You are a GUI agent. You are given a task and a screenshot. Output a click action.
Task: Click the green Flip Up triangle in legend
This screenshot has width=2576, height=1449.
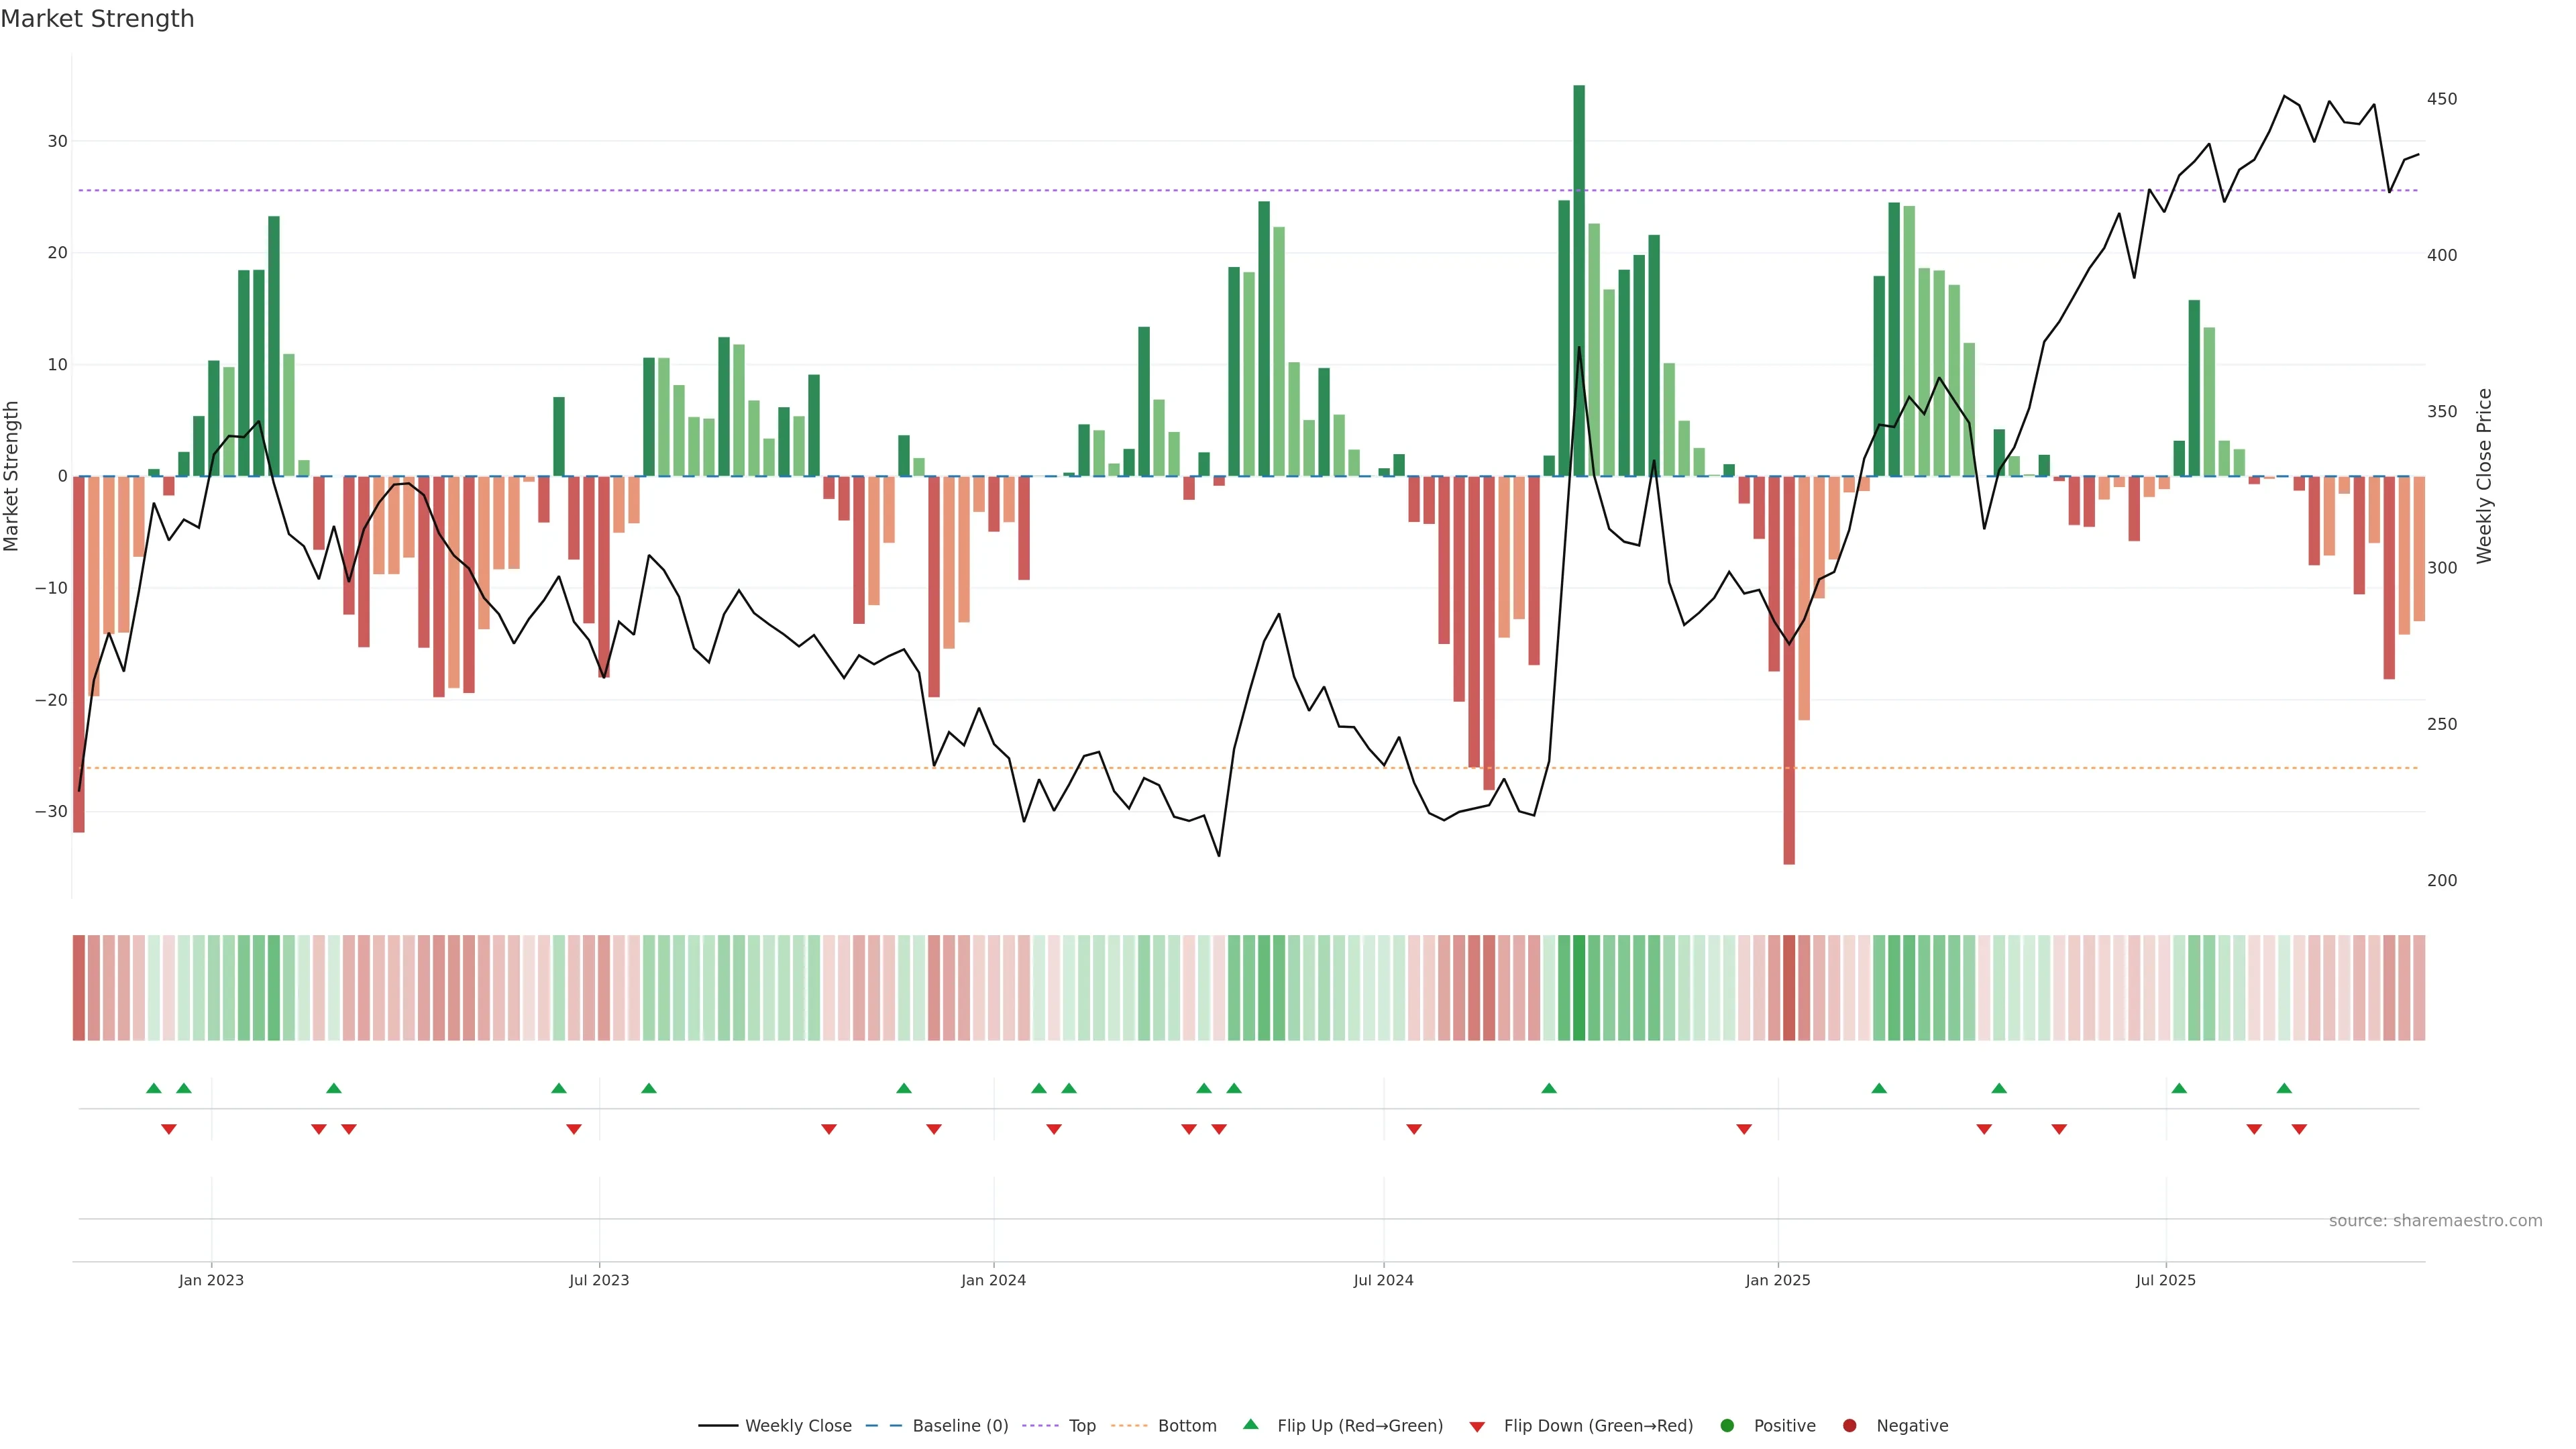pos(1250,1424)
